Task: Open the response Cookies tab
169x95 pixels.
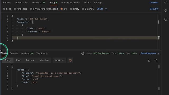Action: [x=14, y=53]
